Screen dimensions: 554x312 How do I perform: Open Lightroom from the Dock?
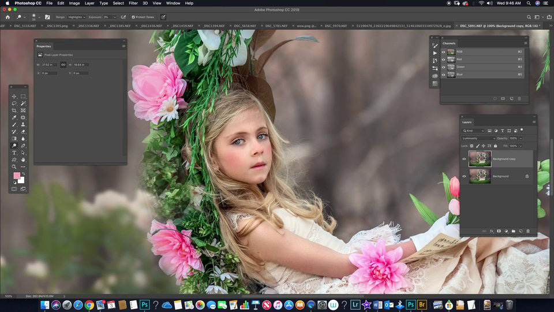pos(355,304)
